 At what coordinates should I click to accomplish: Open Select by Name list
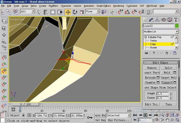[46, 12]
